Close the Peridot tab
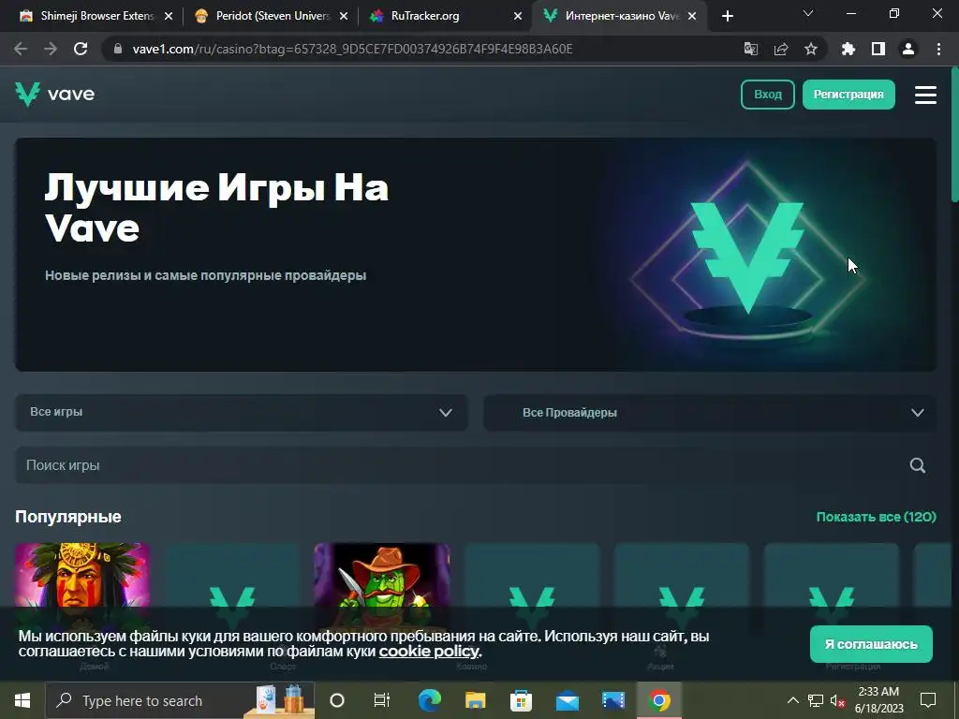The height and width of the screenshot is (719, 959). tap(344, 17)
